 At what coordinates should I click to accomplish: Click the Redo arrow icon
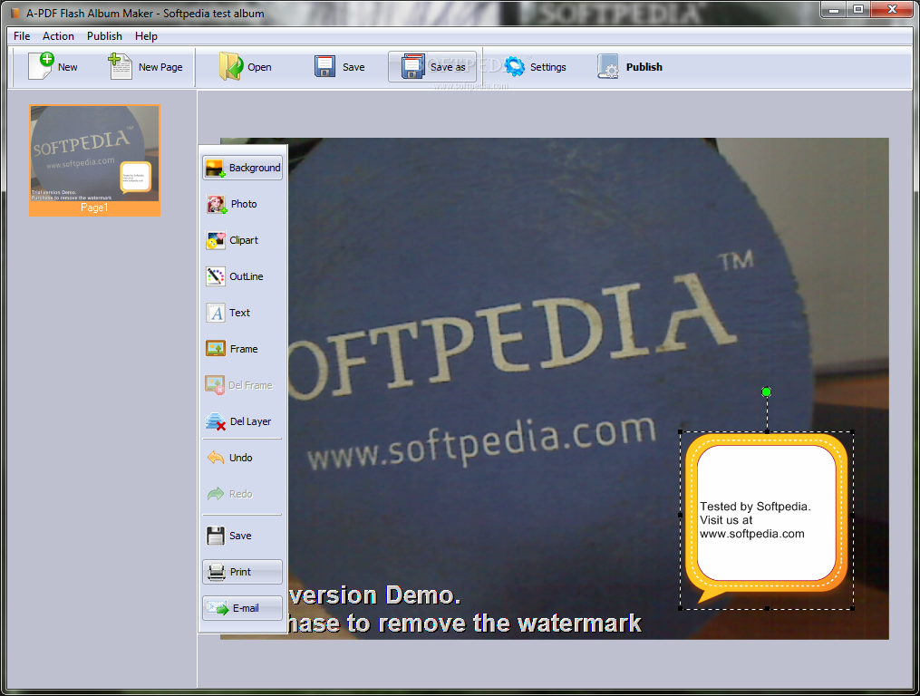(x=216, y=494)
